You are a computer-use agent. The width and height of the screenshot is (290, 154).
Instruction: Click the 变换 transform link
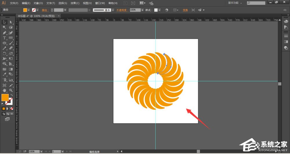click(x=185, y=10)
